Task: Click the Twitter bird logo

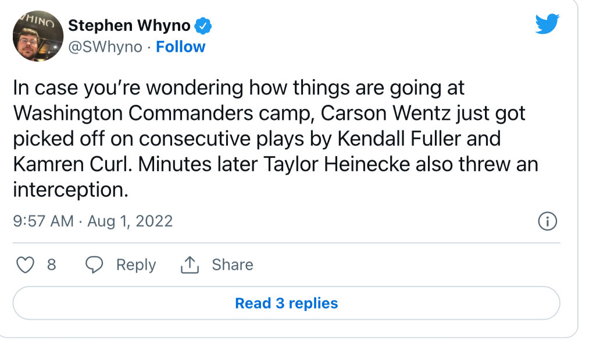Action: coord(547,24)
